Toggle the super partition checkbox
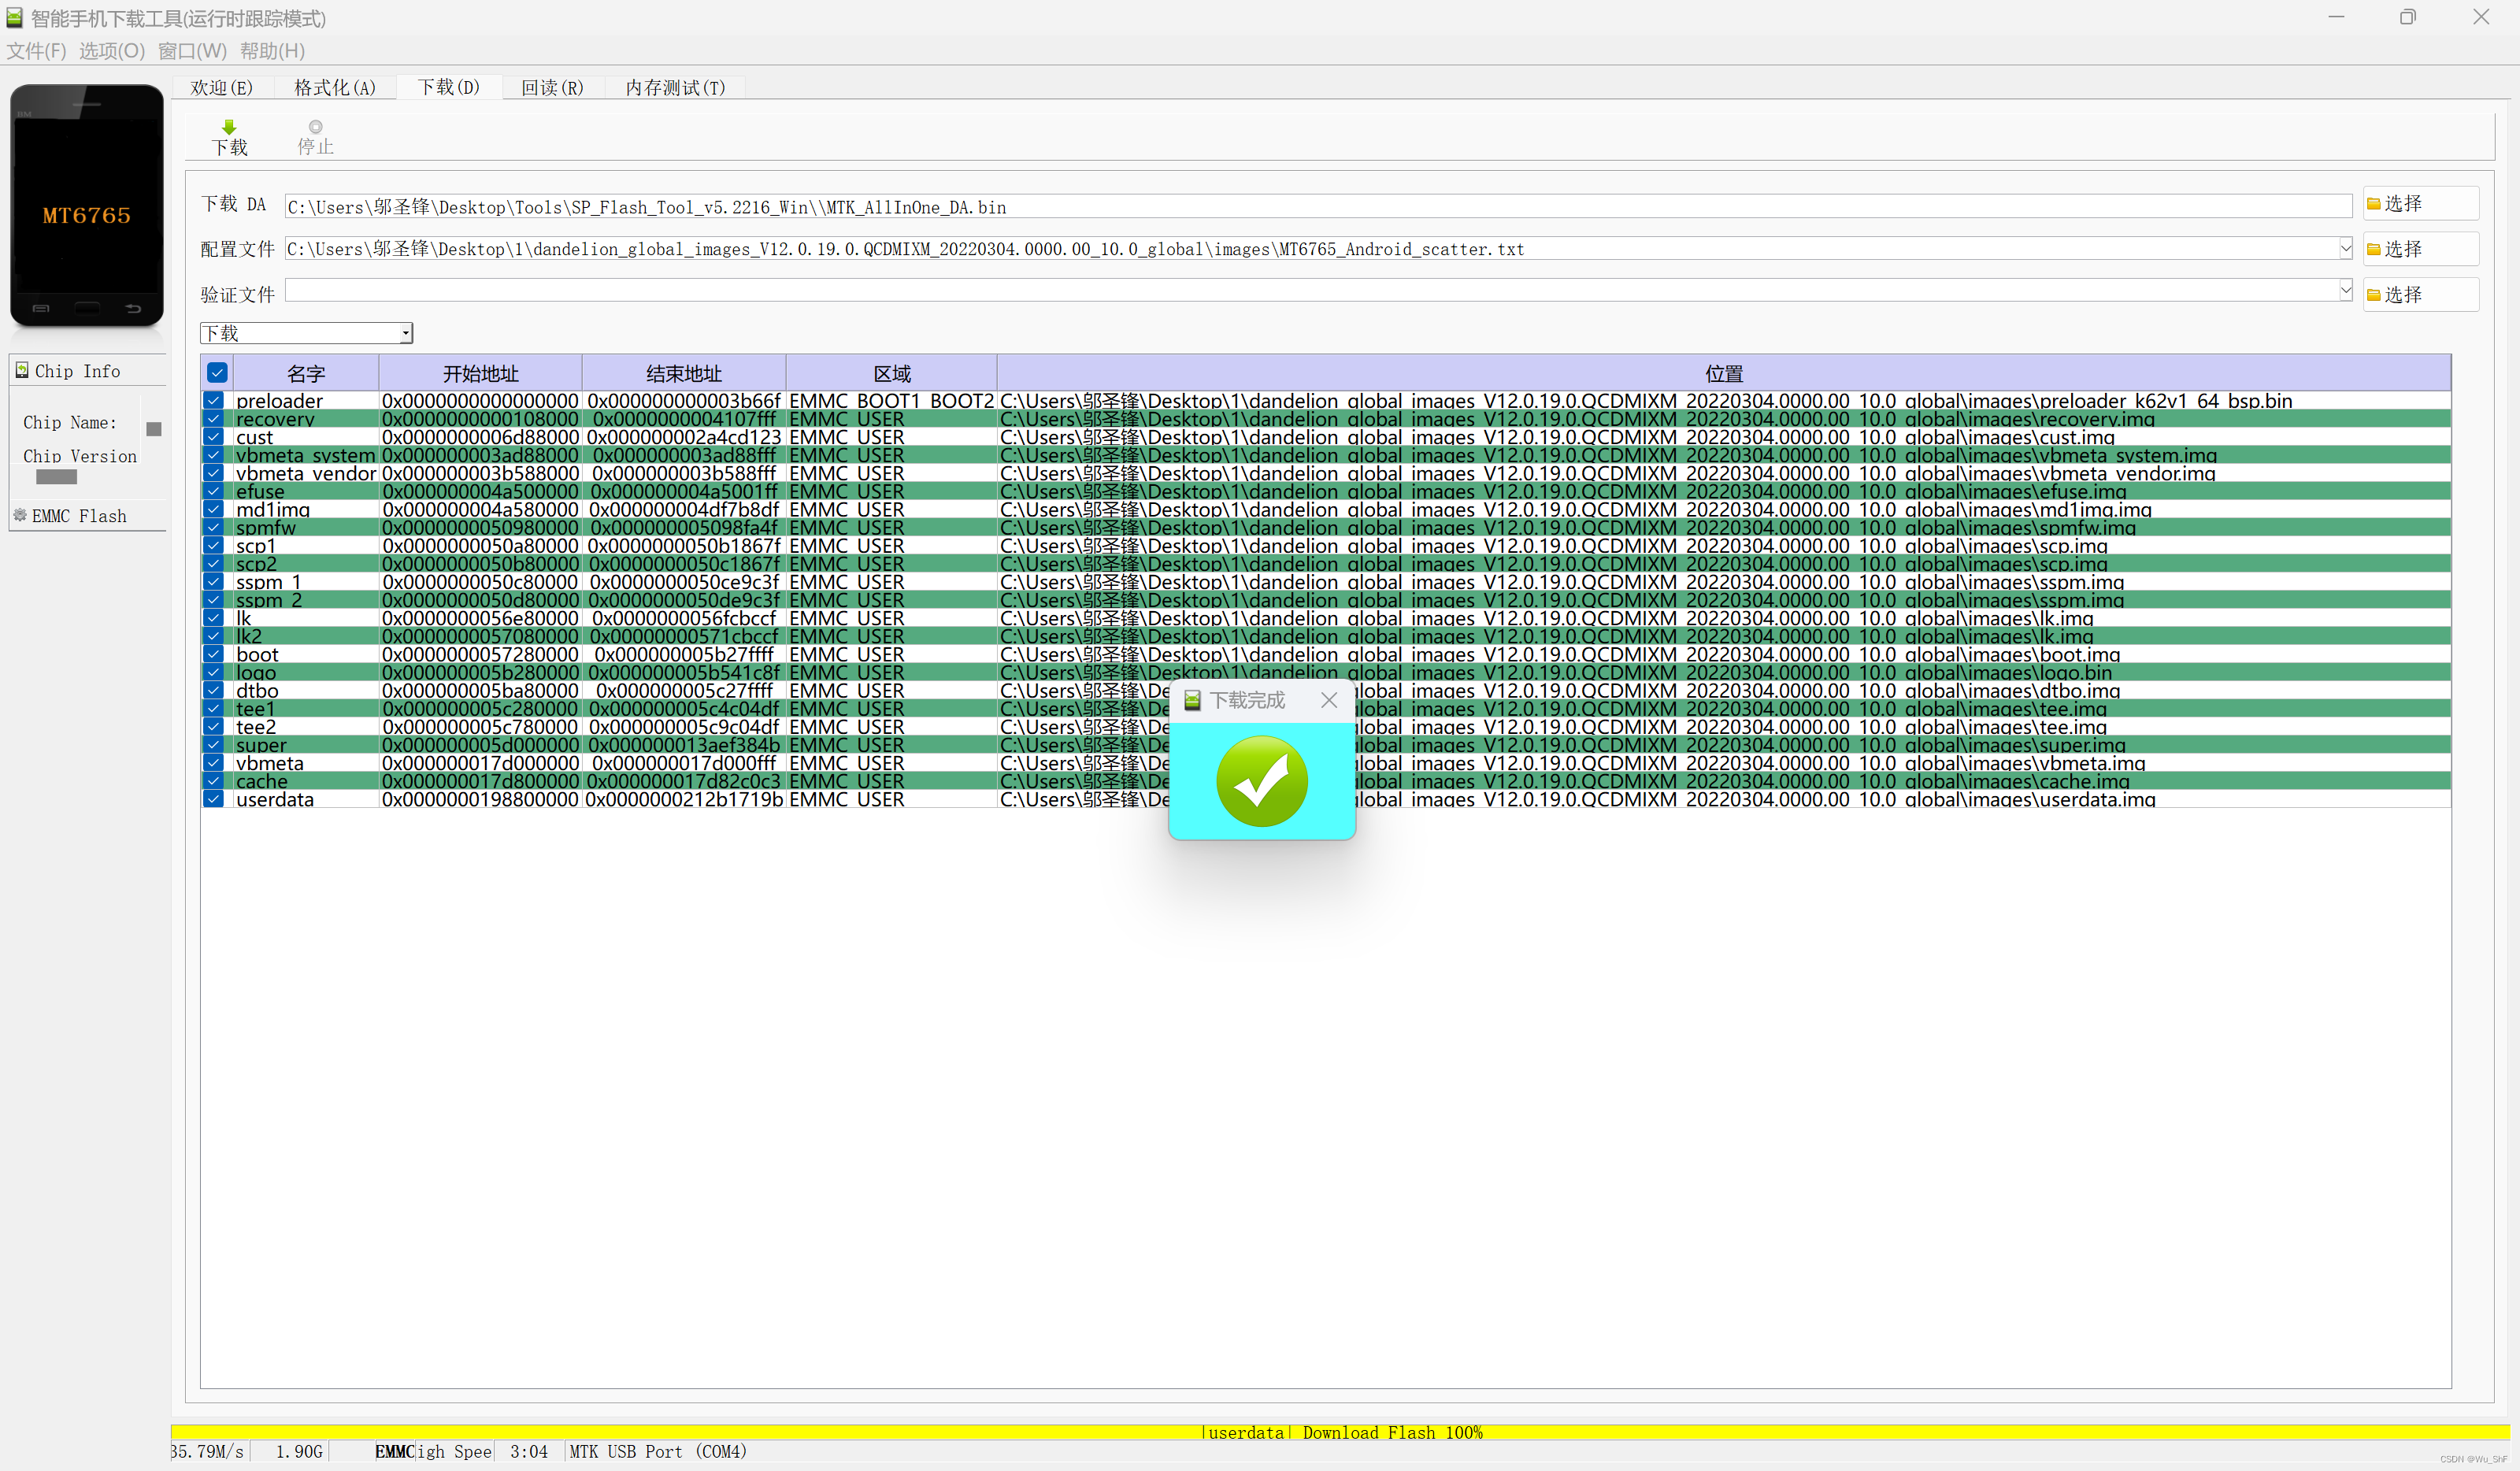Image resolution: width=2520 pixels, height=1471 pixels. point(213,744)
